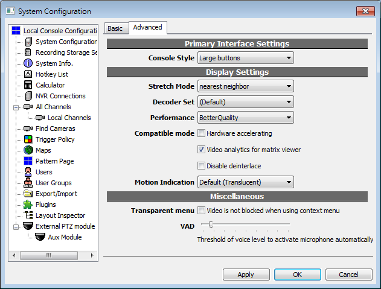Click tree scrollbar left arrow
The height and width of the screenshot is (289, 381).
pos(14,255)
